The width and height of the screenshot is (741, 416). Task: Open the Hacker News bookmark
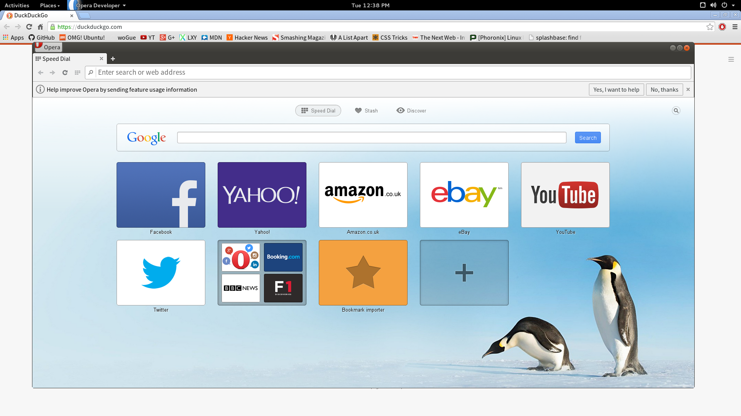coord(247,37)
